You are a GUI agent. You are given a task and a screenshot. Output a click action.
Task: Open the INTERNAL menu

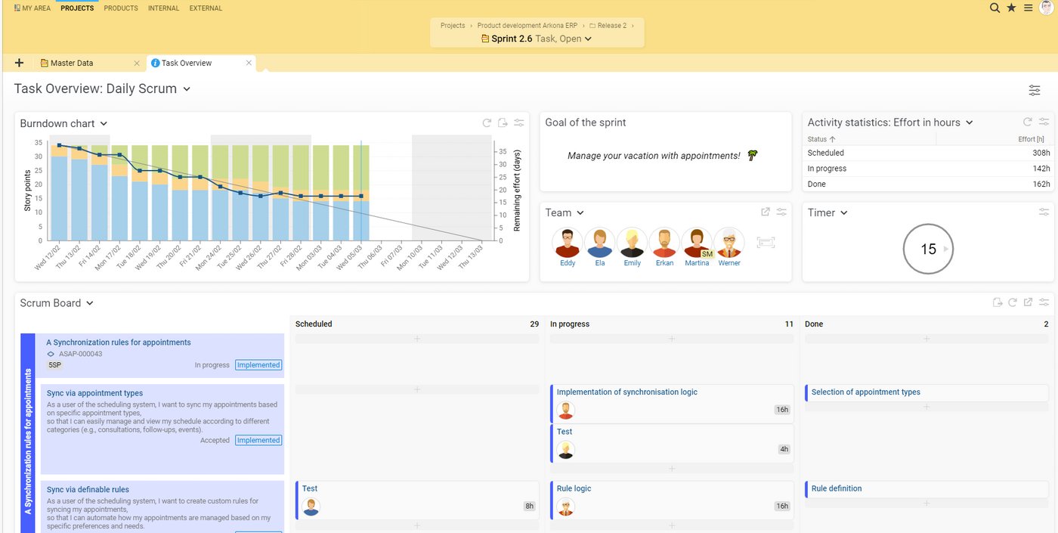tap(164, 8)
